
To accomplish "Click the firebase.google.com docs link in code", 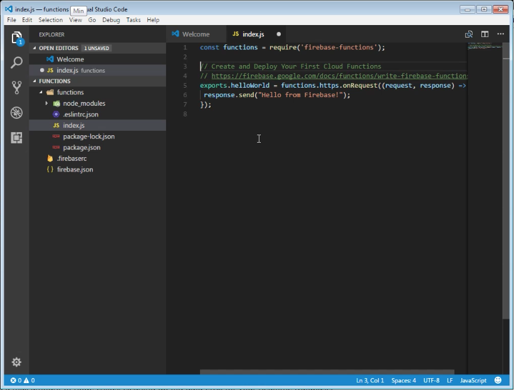I will pos(339,76).
